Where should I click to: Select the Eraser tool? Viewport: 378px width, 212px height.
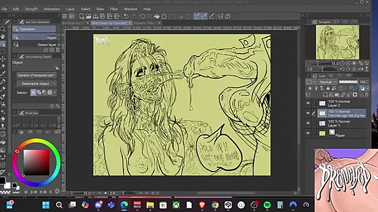3,119
